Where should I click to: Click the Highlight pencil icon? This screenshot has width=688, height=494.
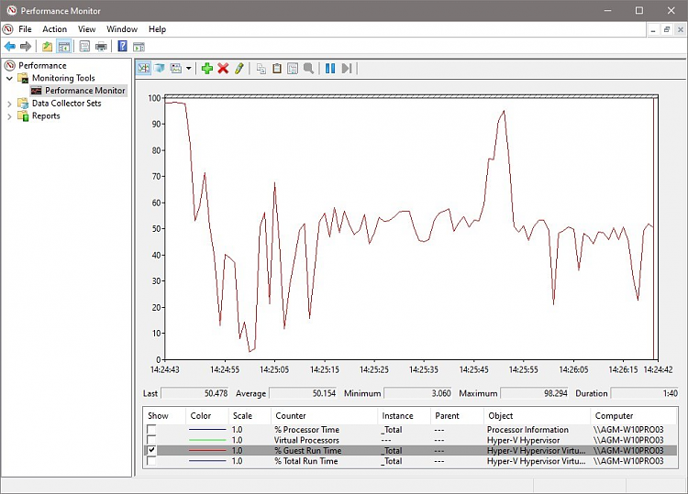239,69
